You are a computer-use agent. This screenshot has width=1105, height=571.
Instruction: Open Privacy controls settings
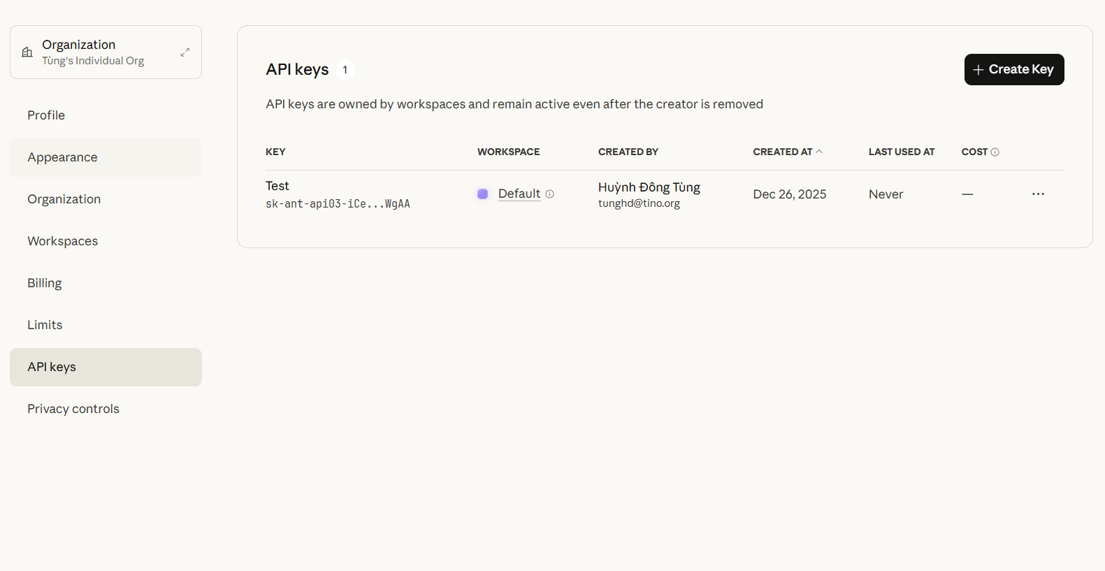coord(73,409)
